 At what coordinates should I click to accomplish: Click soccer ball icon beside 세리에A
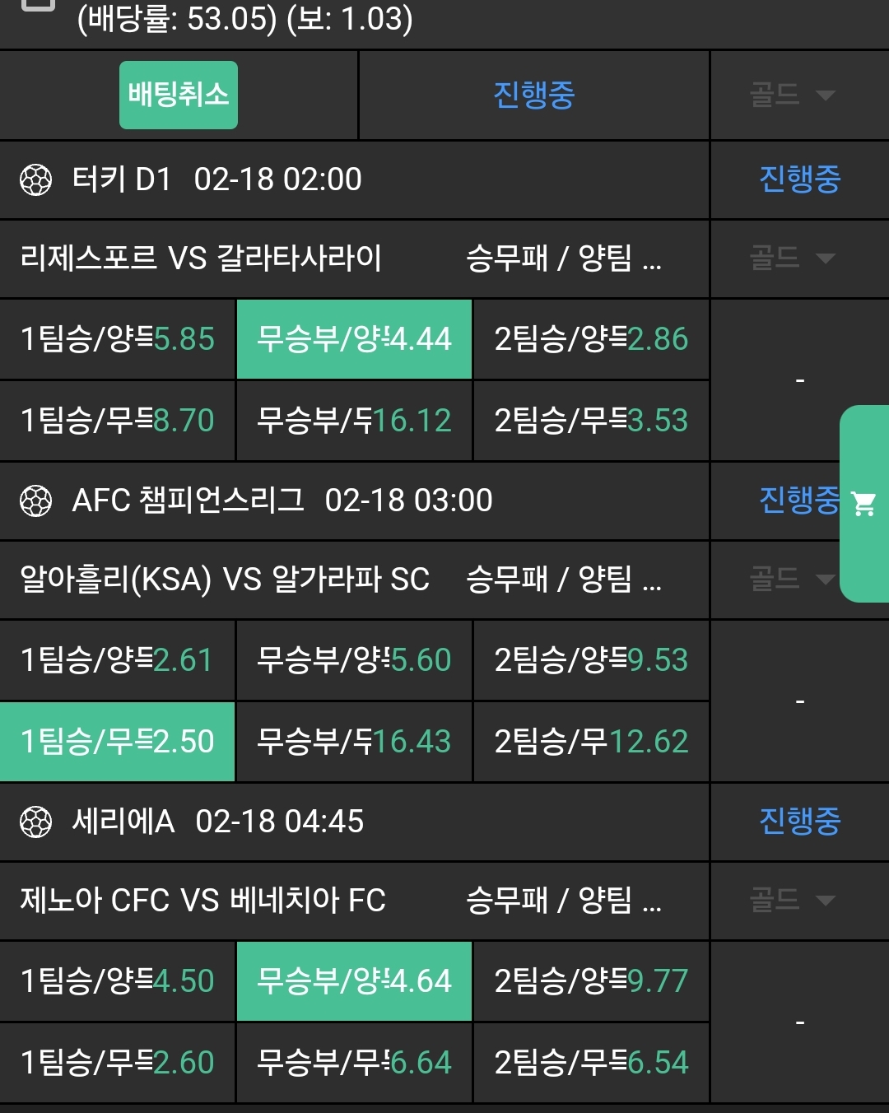(x=35, y=822)
